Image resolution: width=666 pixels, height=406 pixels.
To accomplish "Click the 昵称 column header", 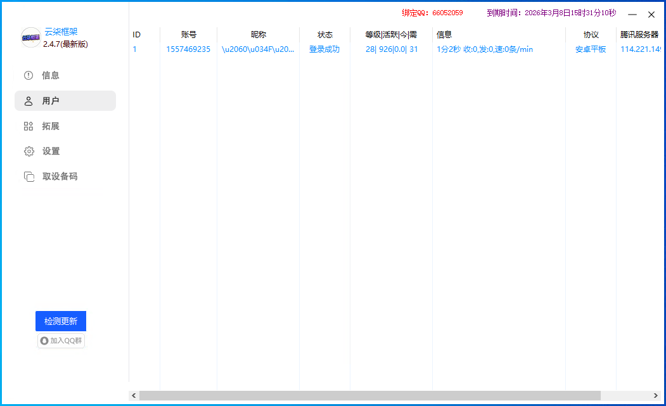I will (x=259, y=35).
